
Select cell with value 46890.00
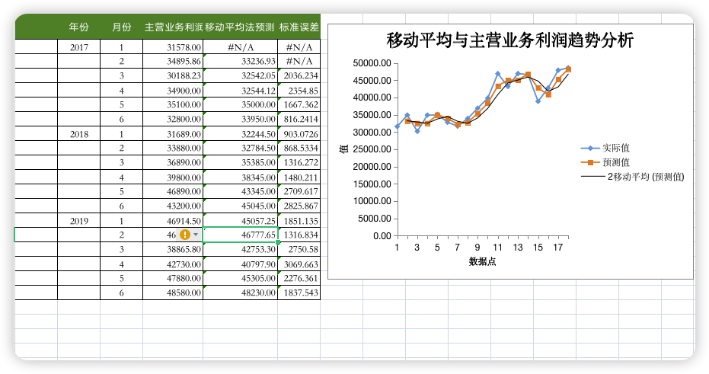coord(173,191)
